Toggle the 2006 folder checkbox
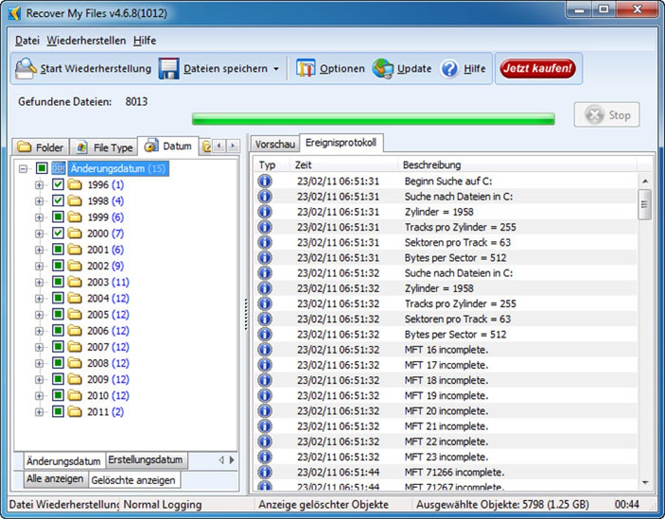665x519 pixels. point(58,331)
